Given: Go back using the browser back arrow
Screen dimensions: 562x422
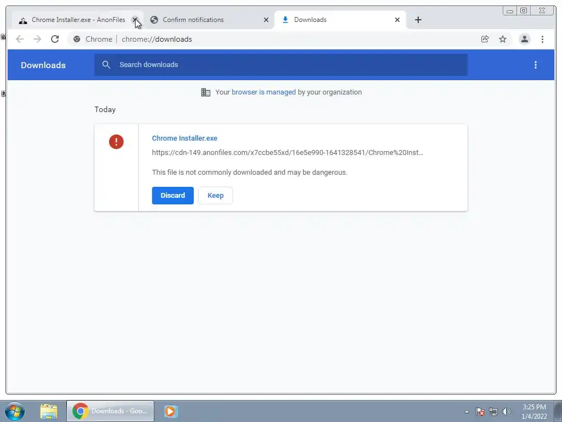Looking at the screenshot, I should coord(20,39).
